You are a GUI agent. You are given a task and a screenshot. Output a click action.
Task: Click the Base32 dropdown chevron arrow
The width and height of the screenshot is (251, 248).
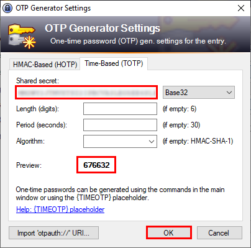point(229,93)
